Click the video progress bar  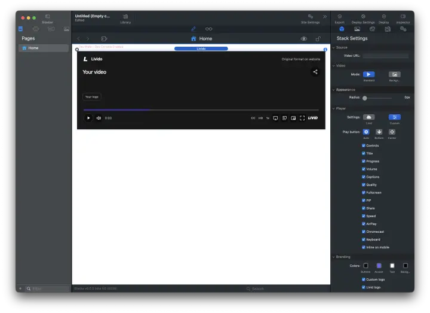click(201, 110)
